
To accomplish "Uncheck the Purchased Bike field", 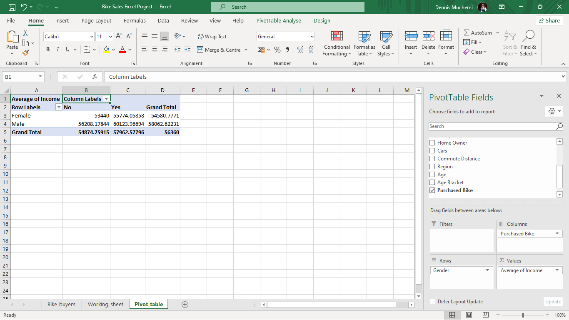I will 432,190.
